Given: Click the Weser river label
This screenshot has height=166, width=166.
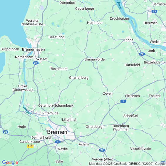Looking at the screenshot, I should (27, 110).
